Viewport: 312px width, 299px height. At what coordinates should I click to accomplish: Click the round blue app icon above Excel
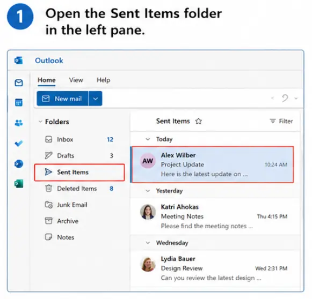(x=19, y=164)
